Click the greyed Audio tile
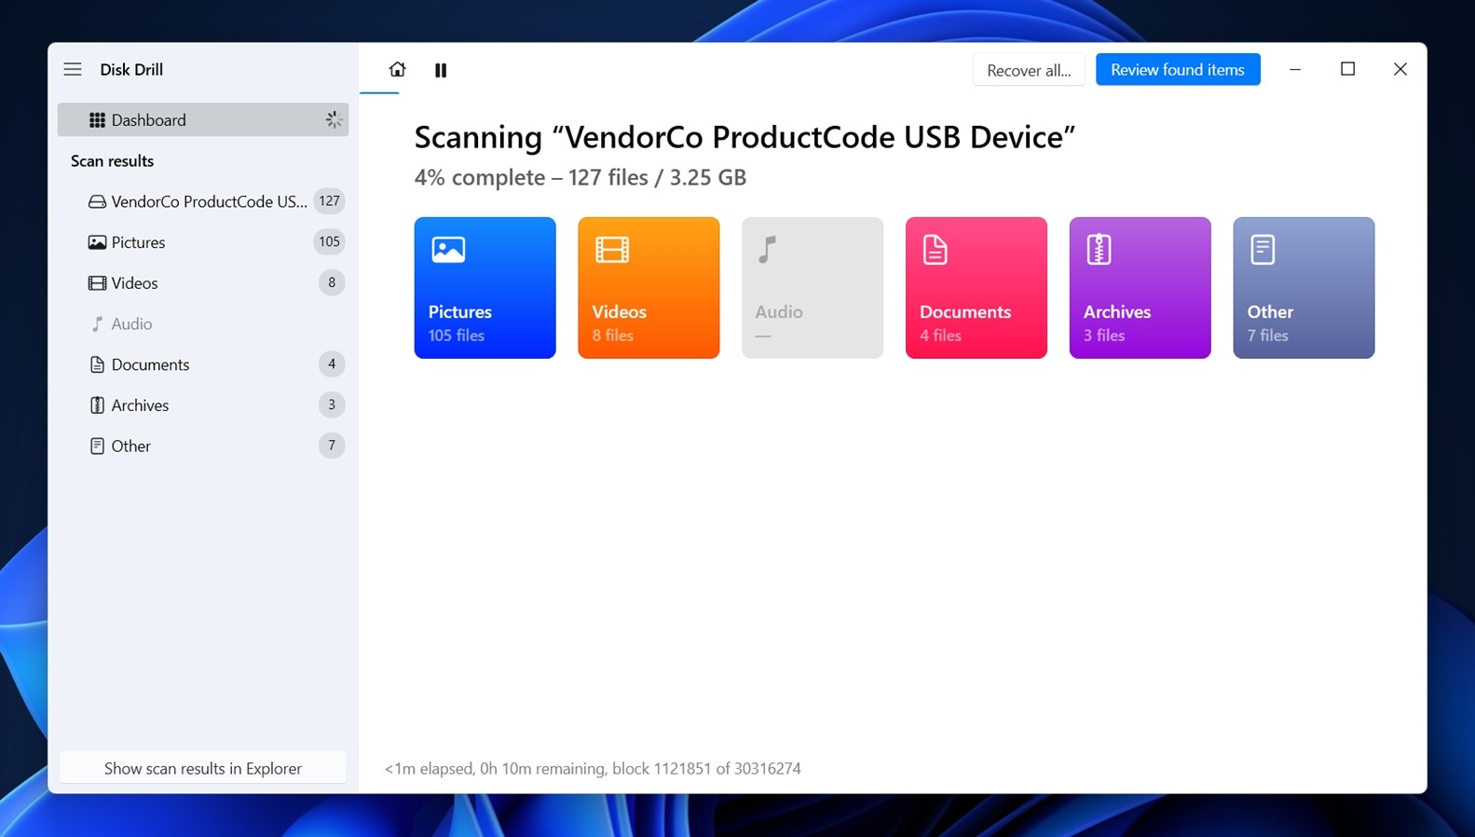Viewport: 1475px width, 837px height. (812, 288)
